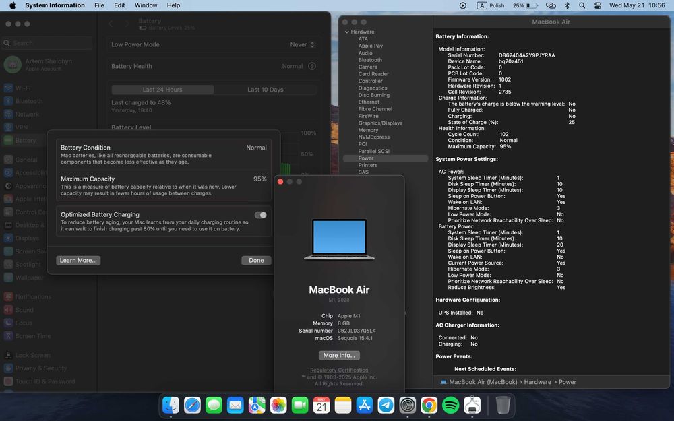Viewport: 674px width, 421px height.
Task: Select Printers in Hardware list
Action: click(x=368, y=165)
